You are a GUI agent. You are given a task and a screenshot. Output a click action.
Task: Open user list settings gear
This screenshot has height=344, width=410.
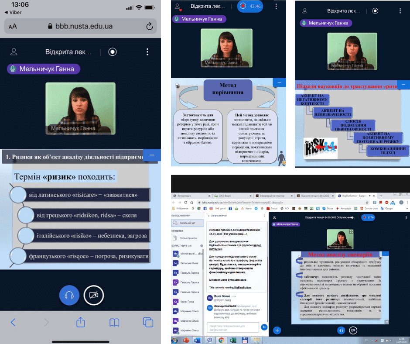pyautogui.click(x=202, y=246)
